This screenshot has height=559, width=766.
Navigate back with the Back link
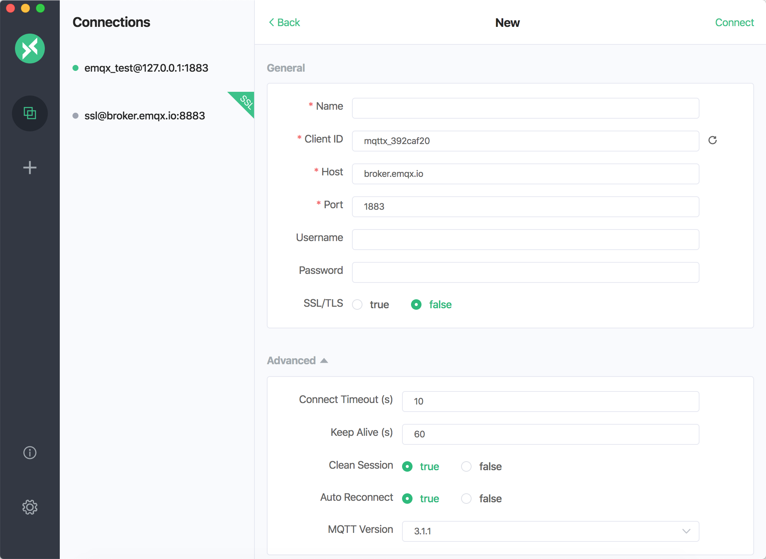(288, 22)
